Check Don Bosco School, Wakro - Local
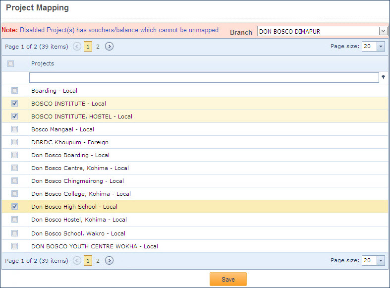This screenshot has width=390, height=288. 15,233
